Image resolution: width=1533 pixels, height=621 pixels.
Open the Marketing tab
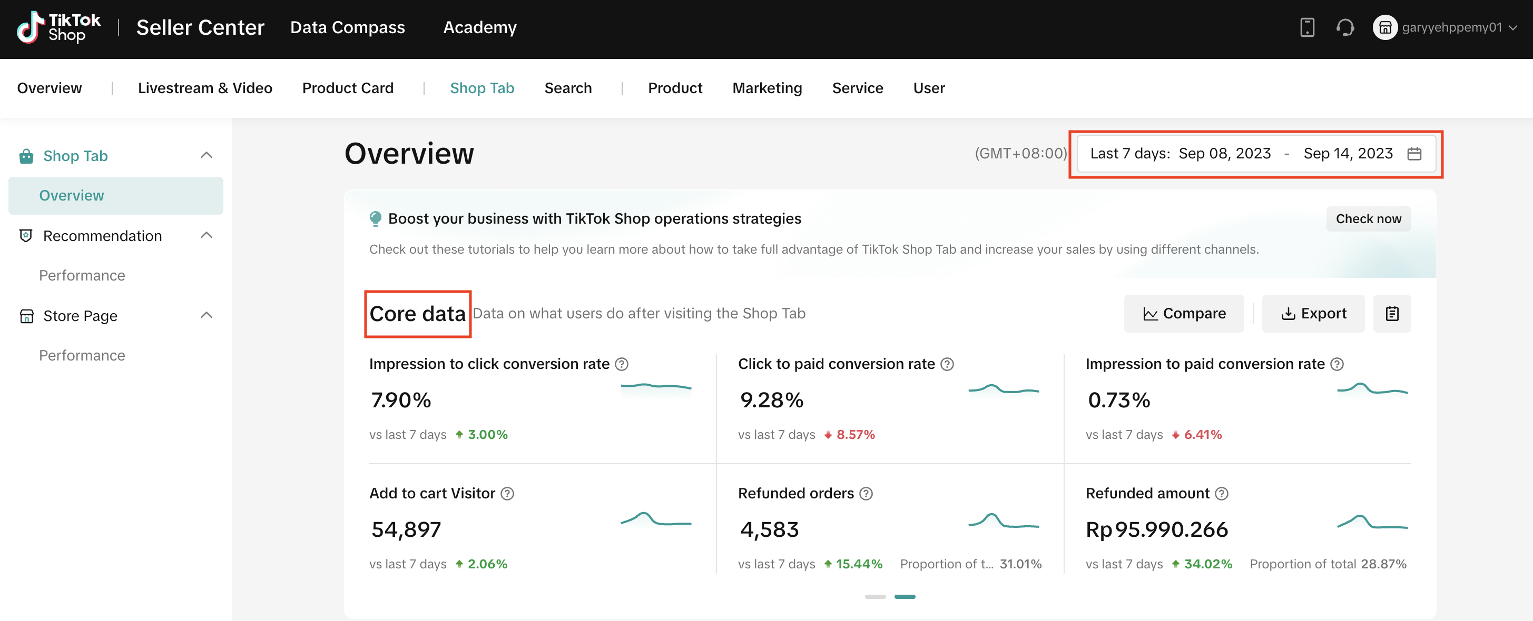(766, 88)
